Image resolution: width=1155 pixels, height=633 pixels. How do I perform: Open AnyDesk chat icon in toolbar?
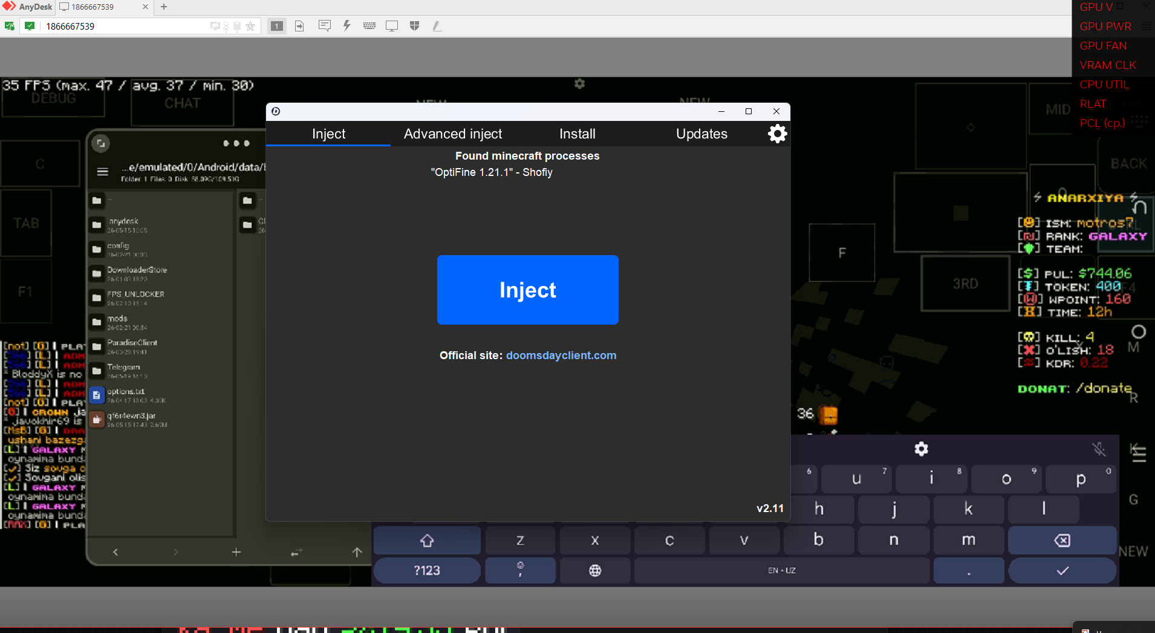(325, 26)
